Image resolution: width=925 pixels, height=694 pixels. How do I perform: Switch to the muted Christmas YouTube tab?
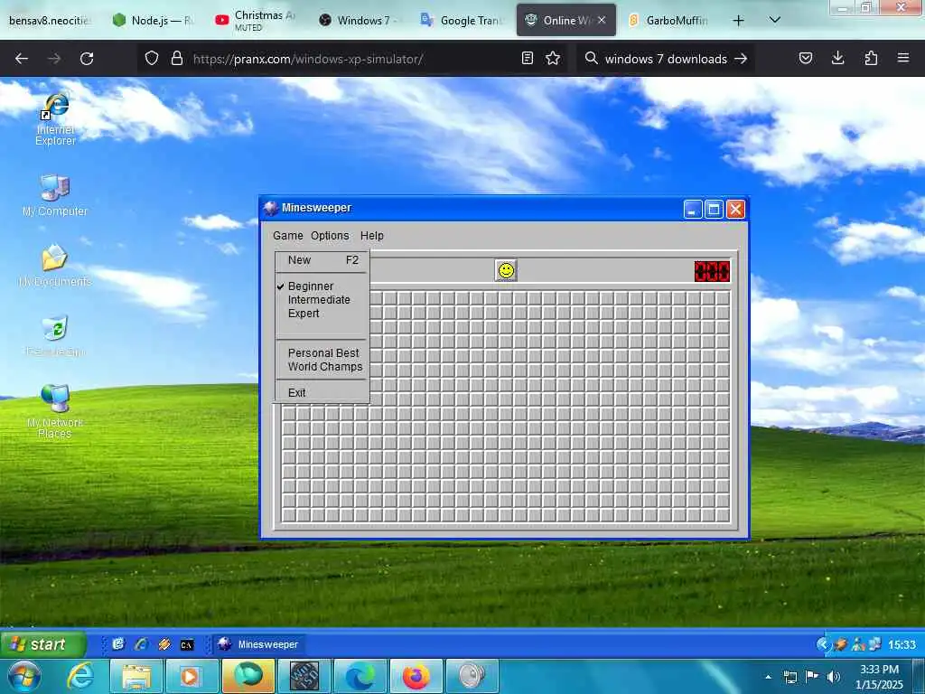point(256,21)
